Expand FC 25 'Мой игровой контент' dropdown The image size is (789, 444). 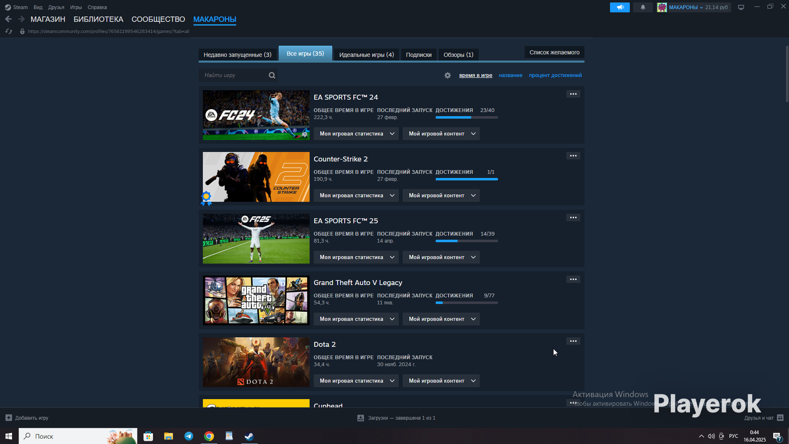coord(441,257)
